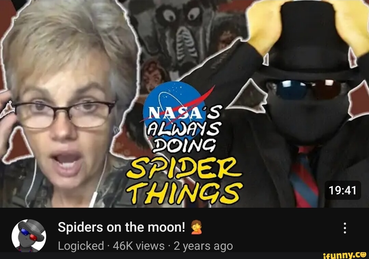
Task: Click the facepalm emoji in the title
Action: [x=196, y=227]
